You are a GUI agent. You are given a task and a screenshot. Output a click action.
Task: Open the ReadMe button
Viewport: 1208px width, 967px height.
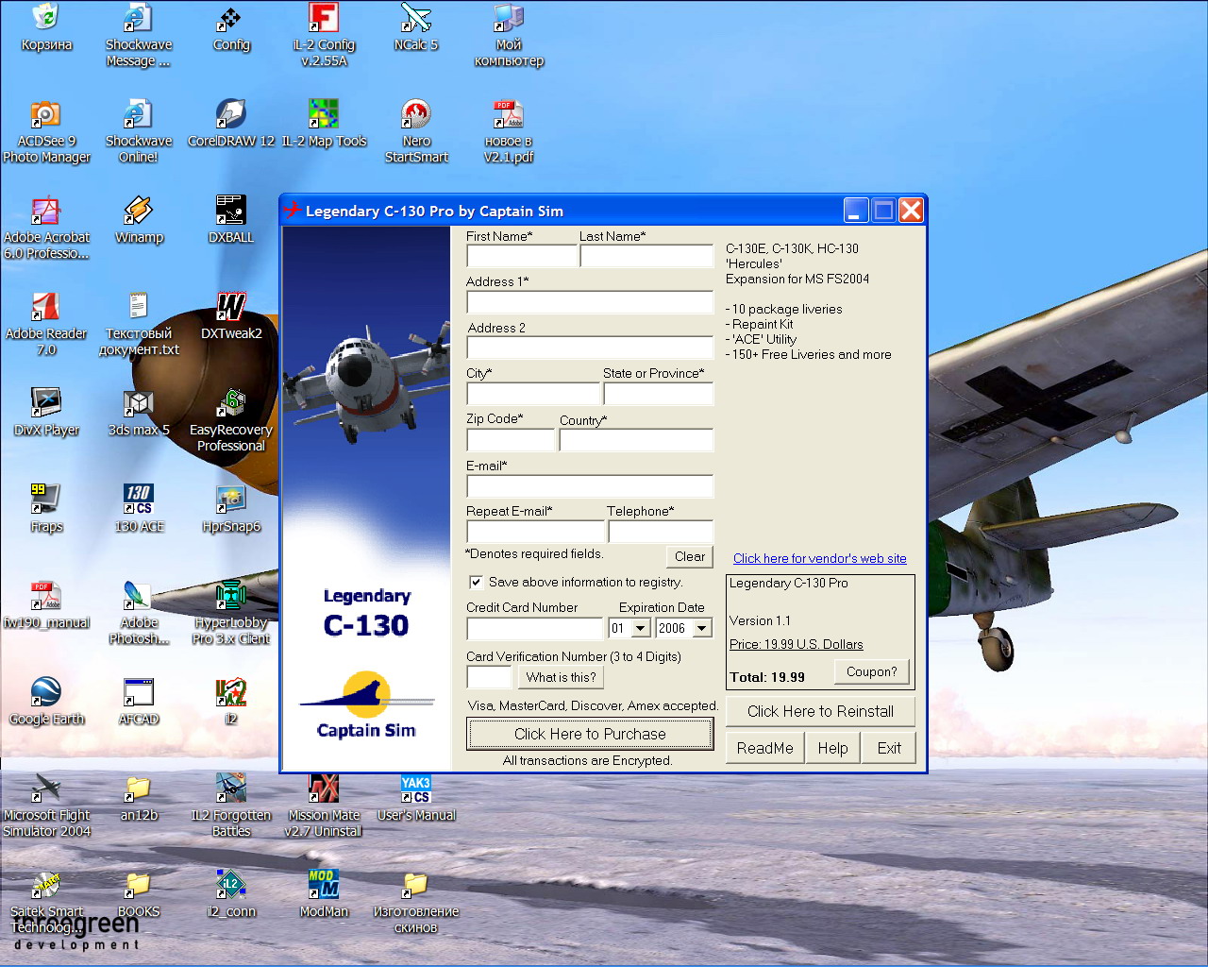(764, 748)
